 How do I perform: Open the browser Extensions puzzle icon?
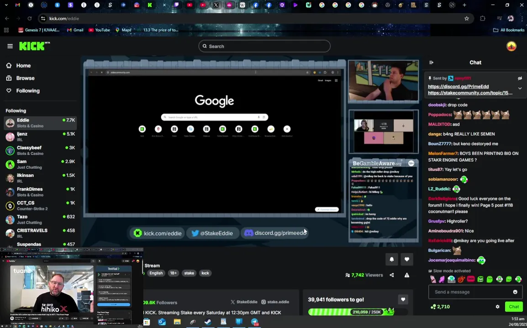pos(483,18)
